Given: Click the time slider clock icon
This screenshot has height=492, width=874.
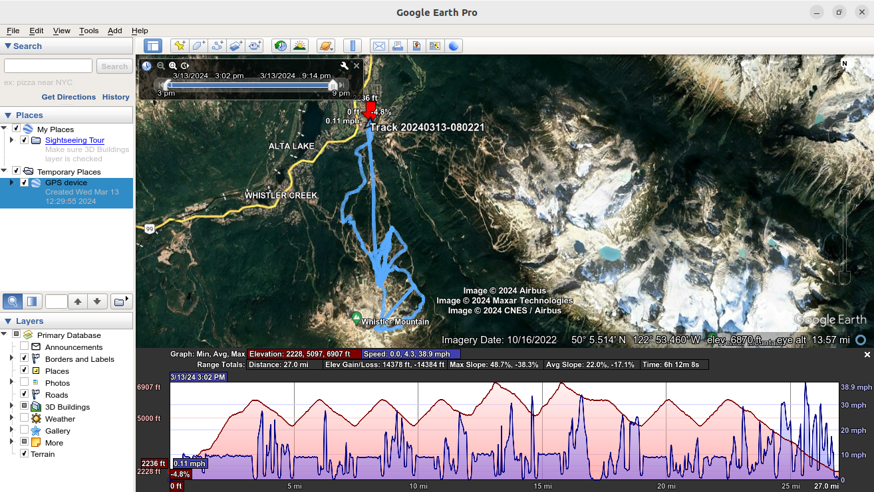Looking at the screenshot, I should click(x=146, y=66).
